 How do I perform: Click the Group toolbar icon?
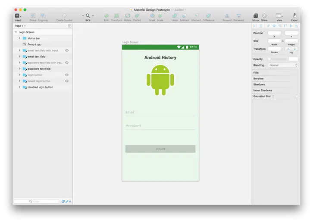click(x=33, y=15)
